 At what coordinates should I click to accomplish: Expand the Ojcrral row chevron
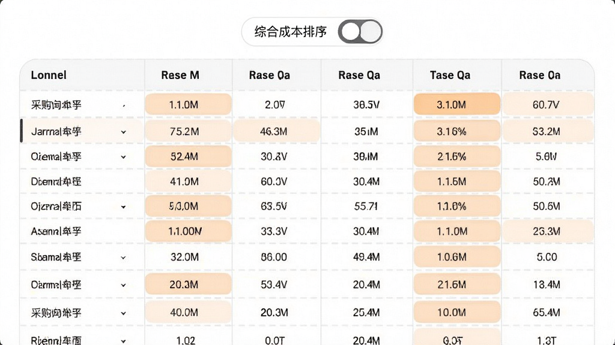click(x=124, y=207)
